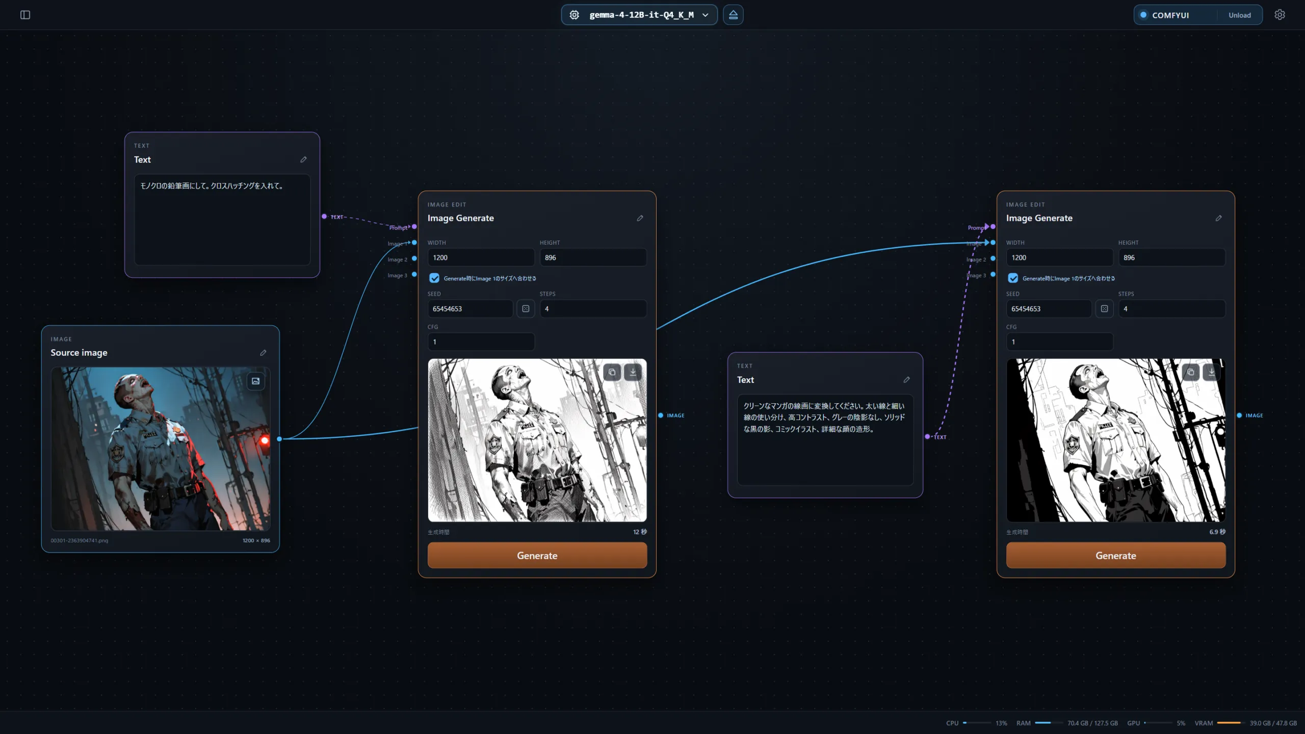Click the CFG field in the second Image Generate node
Image resolution: width=1305 pixels, height=734 pixels.
tap(1060, 342)
